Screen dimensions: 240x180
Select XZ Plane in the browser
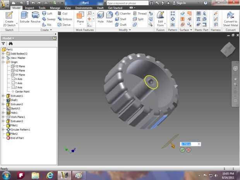point(18,70)
